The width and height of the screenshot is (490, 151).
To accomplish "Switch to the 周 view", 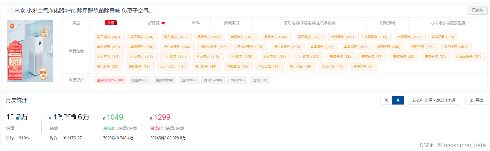I will tap(386, 100).
